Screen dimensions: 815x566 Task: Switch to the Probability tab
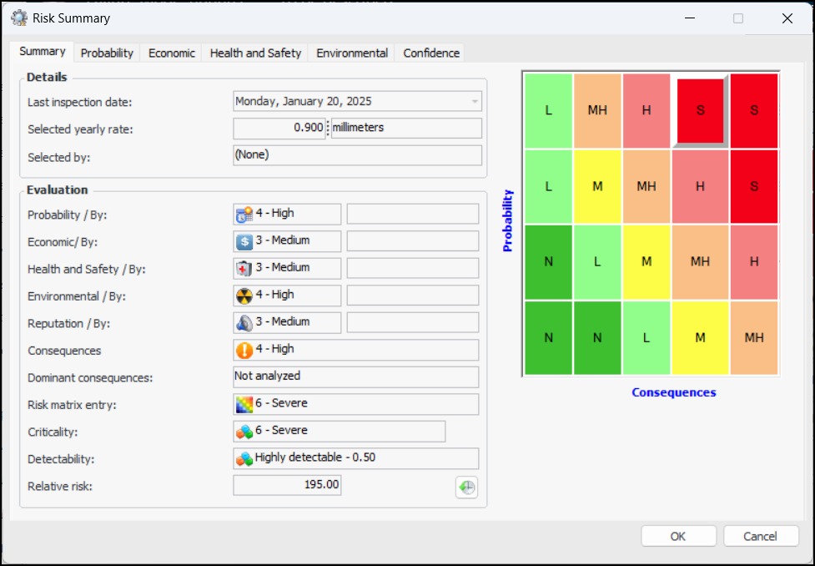pyautogui.click(x=107, y=53)
